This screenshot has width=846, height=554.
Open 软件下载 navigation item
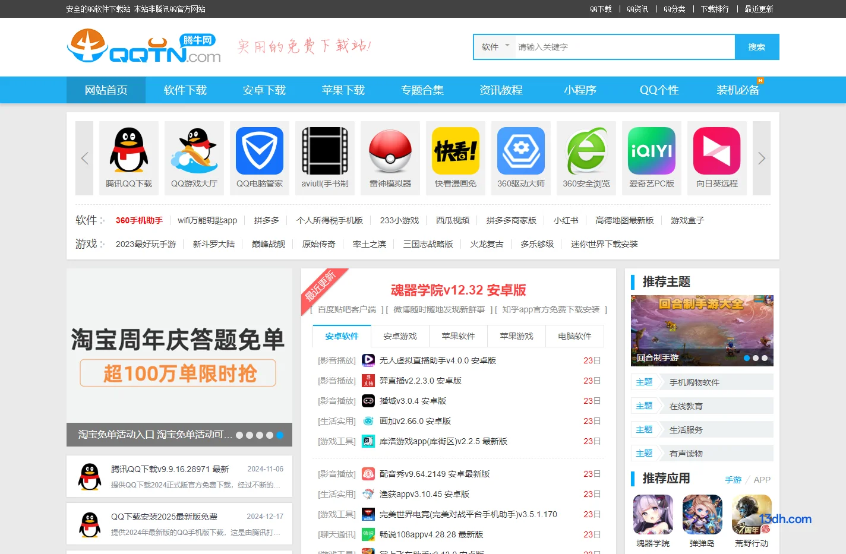pyautogui.click(x=185, y=90)
